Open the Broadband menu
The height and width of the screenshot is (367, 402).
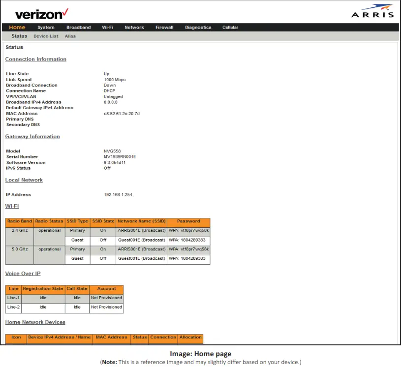point(78,28)
